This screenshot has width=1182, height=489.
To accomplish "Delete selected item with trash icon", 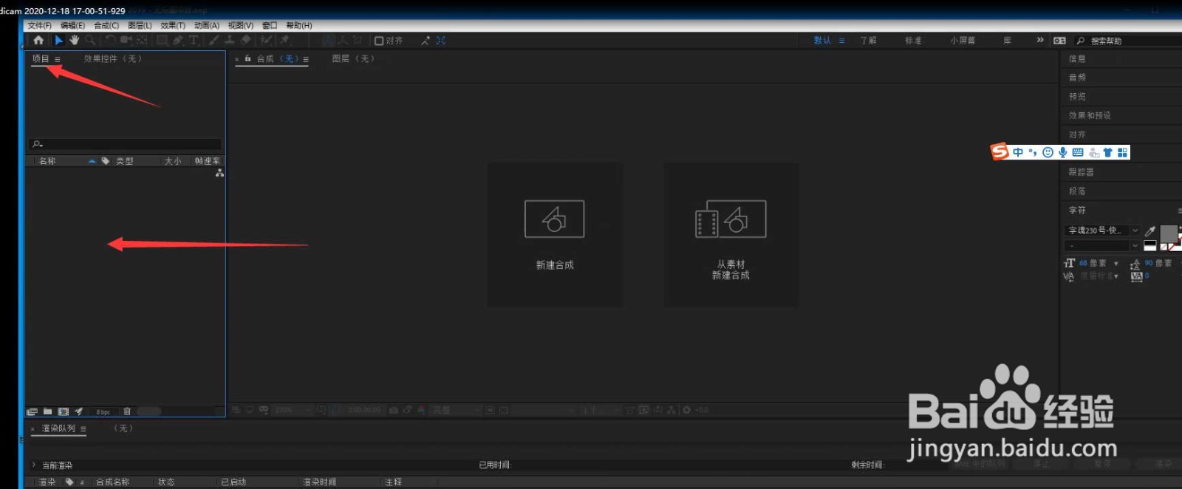I will [x=127, y=411].
